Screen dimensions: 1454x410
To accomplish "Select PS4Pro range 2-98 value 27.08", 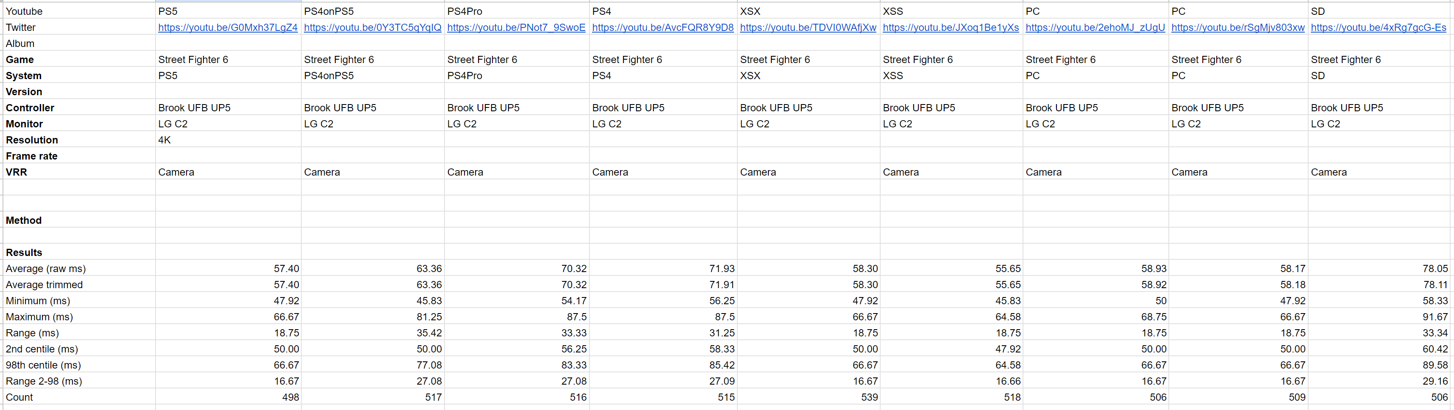I will tap(517, 381).
